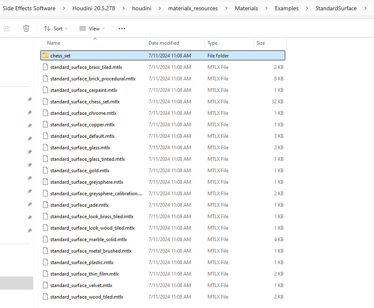The height and width of the screenshot is (308, 374).
Task: Expand the chevron after StandardSurface breadcrumb
Action: point(365,8)
